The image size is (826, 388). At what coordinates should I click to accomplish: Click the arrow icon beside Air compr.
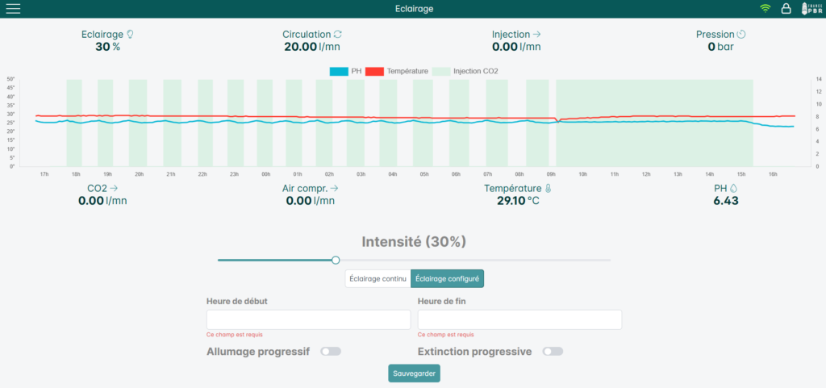334,188
